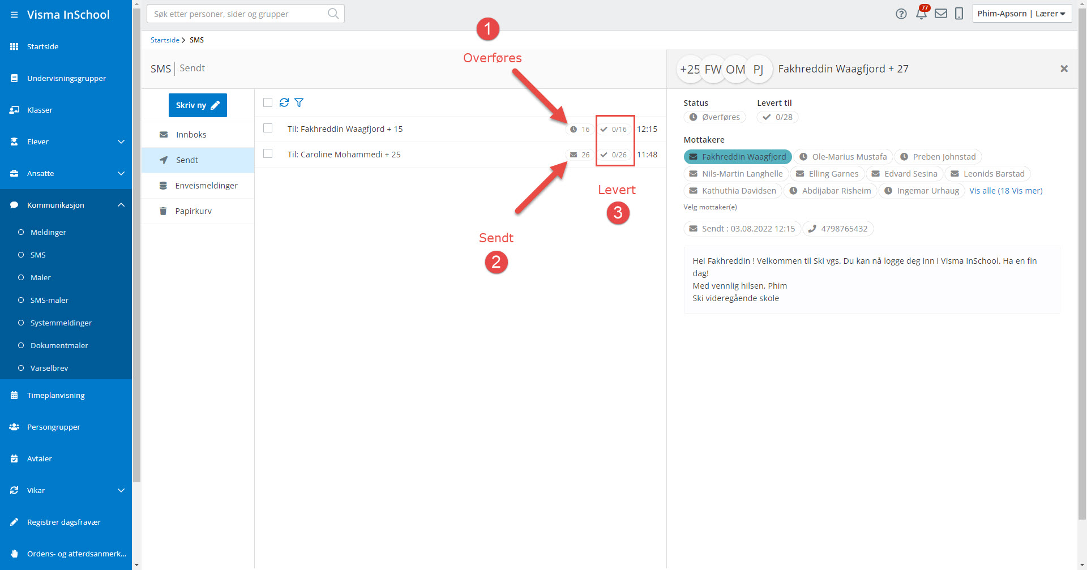Select Varselbrev under Kommunikasjon
This screenshot has height=570, width=1087.
tap(66, 368)
